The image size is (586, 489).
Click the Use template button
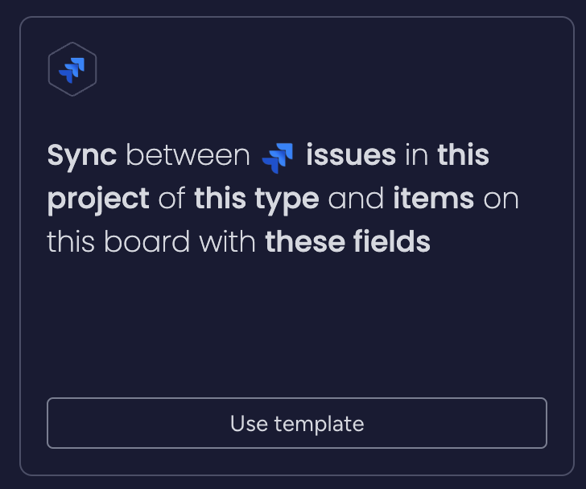(x=297, y=423)
